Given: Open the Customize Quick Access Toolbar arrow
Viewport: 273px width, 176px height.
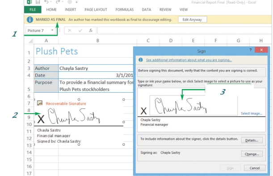Looking at the screenshot, I should [x=76, y=2].
